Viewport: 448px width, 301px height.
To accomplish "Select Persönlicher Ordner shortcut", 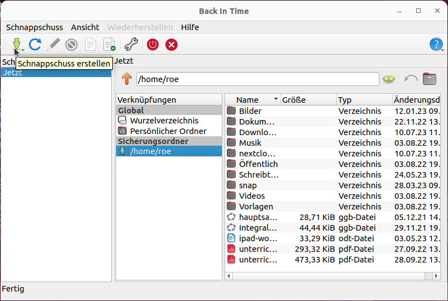I will click(168, 131).
